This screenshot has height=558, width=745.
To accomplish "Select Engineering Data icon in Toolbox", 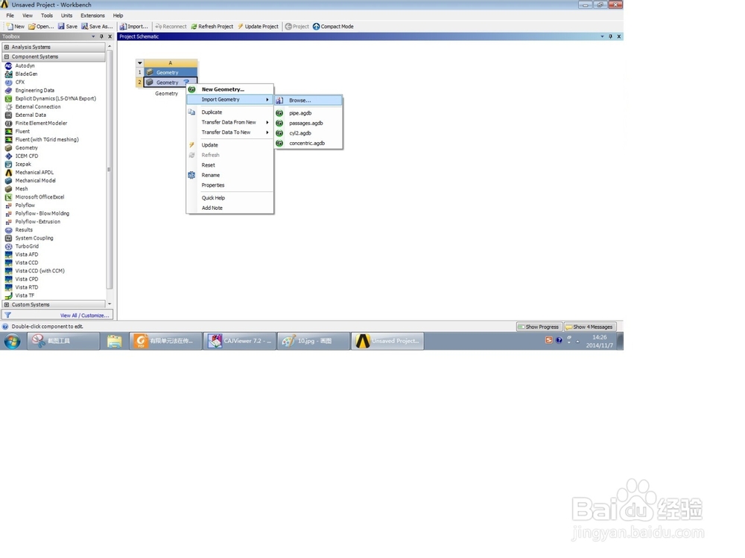I will click(x=8, y=90).
